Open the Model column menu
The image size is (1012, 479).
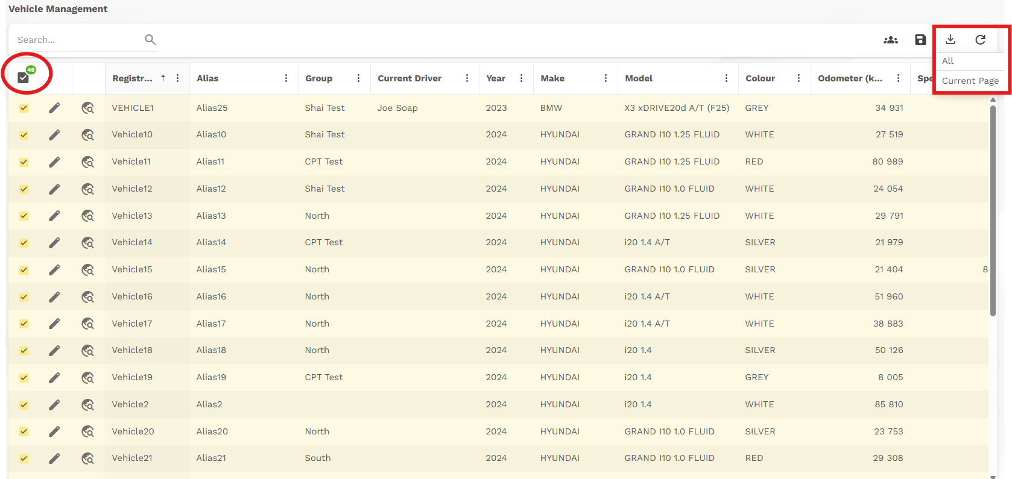(x=726, y=78)
